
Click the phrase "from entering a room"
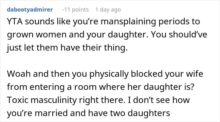[x=52, y=87]
